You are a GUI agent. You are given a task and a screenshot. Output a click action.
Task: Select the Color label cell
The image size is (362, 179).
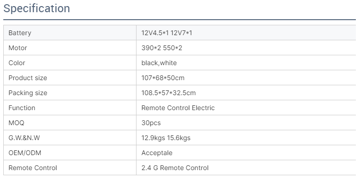[x=70, y=63]
